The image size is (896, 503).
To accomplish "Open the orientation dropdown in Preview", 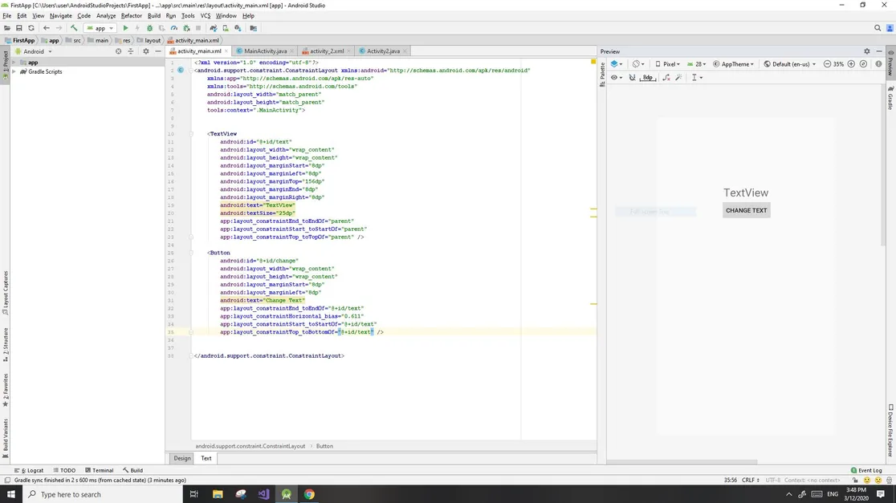I will click(638, 64).
